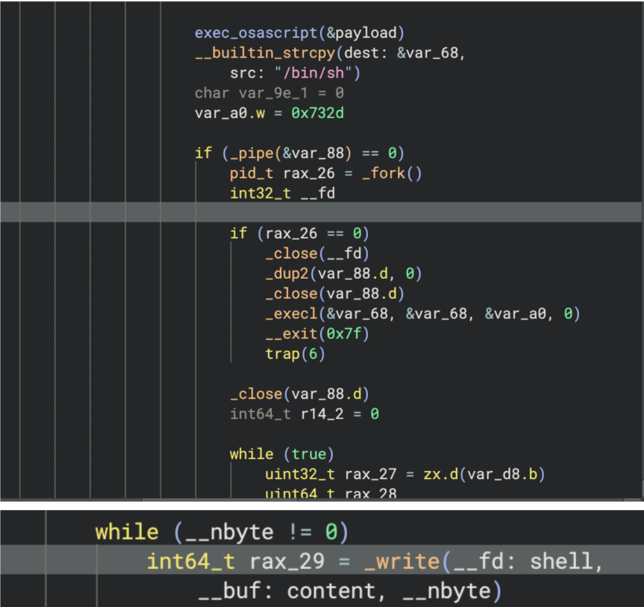Select the __builtin_strcpy function name

point(265,53)
